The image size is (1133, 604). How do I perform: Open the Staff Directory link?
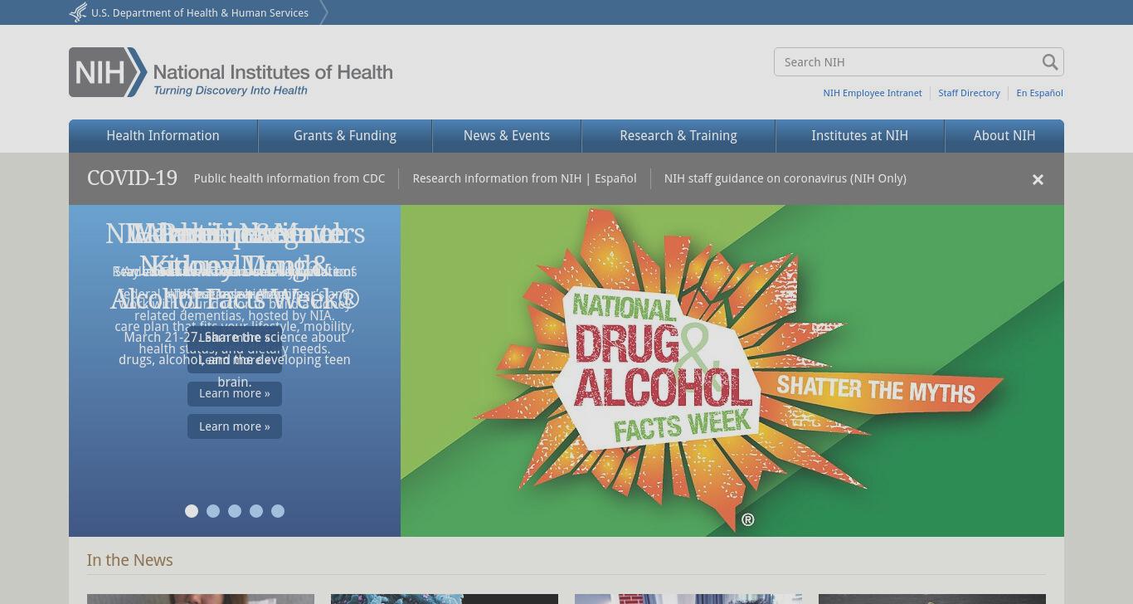(x=969, y=93)
